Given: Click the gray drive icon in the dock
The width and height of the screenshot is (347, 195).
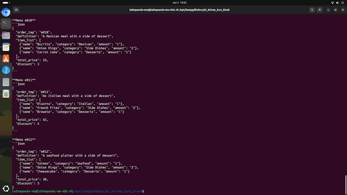Looking at the screenshot, I should [x=6, y=82].
